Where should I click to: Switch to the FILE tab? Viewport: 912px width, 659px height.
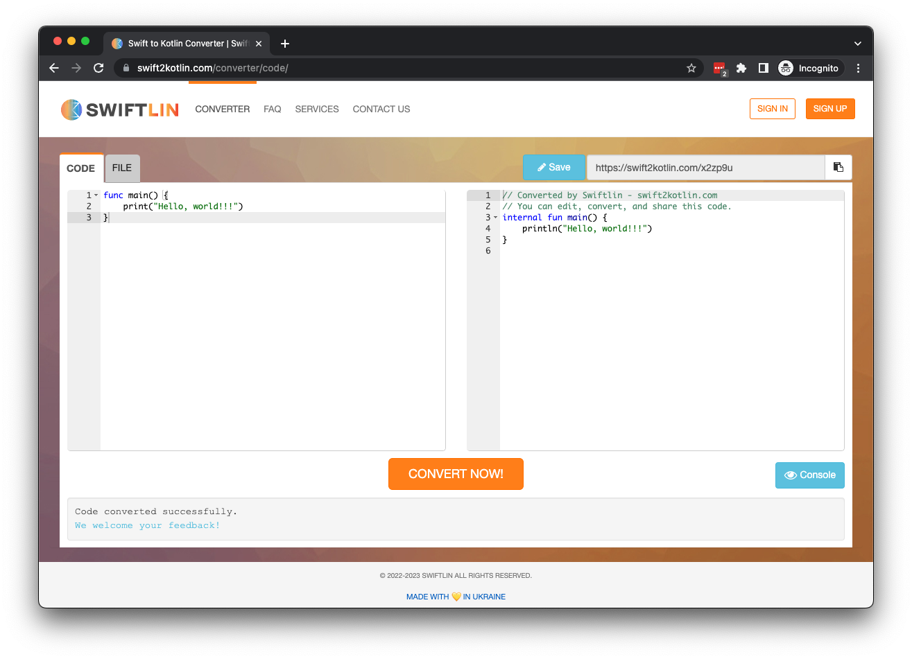(122, 168)
